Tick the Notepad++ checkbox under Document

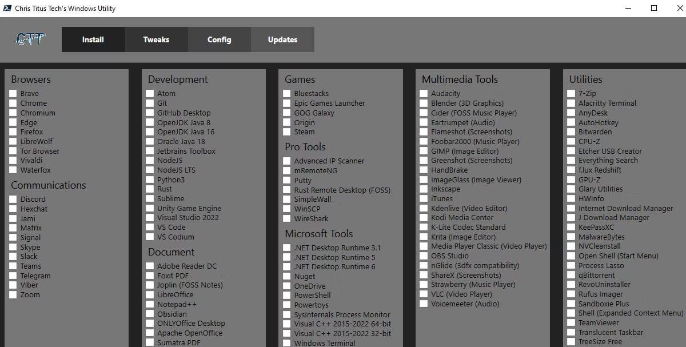tap(150, 304)
